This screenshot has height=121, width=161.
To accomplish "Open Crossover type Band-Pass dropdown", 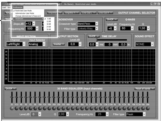I will 97,24.
